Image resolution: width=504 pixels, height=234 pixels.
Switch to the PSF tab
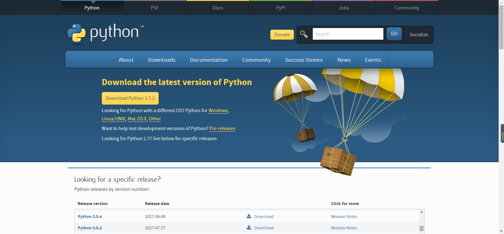coord(155,8)
